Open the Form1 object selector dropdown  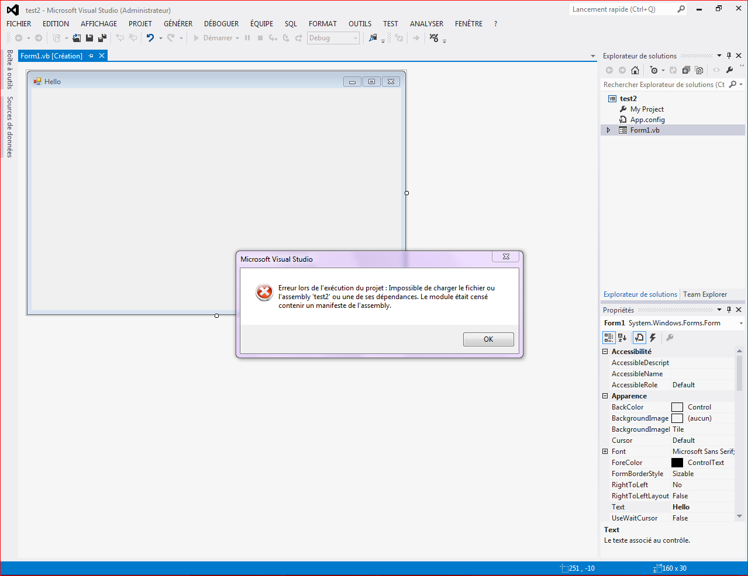(x=741, y=323)
